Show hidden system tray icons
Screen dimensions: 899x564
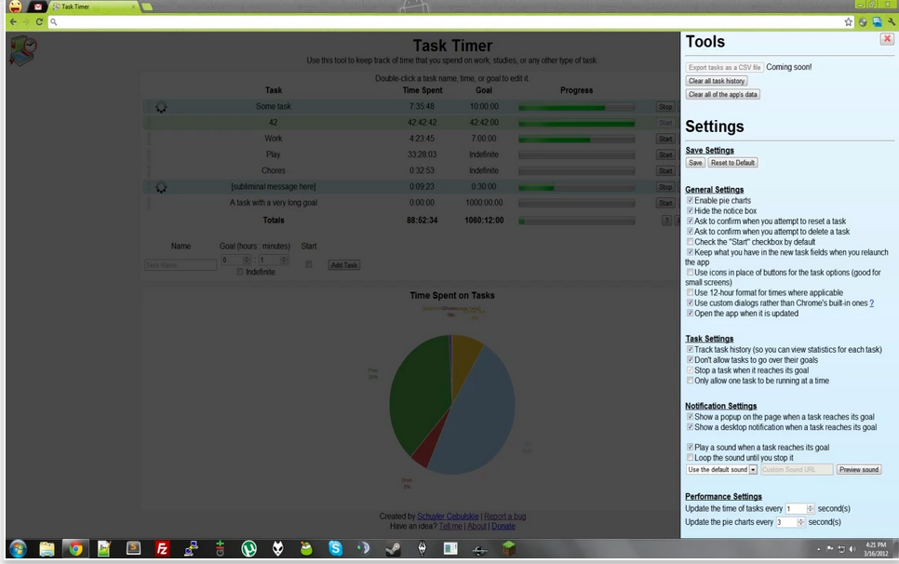coord(818,549)
